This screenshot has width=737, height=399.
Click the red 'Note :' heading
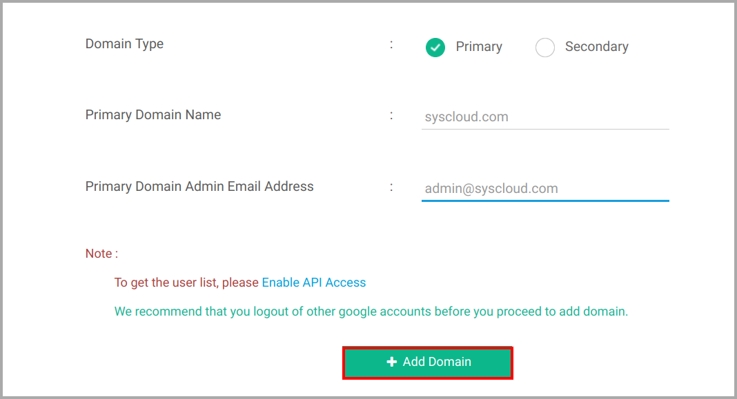tap(101, 254)
